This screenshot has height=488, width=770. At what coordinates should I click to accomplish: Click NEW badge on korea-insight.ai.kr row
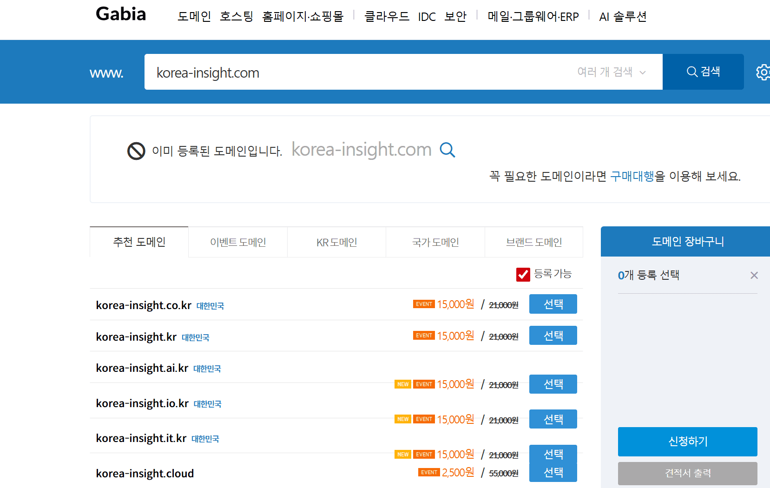point(403,384)
